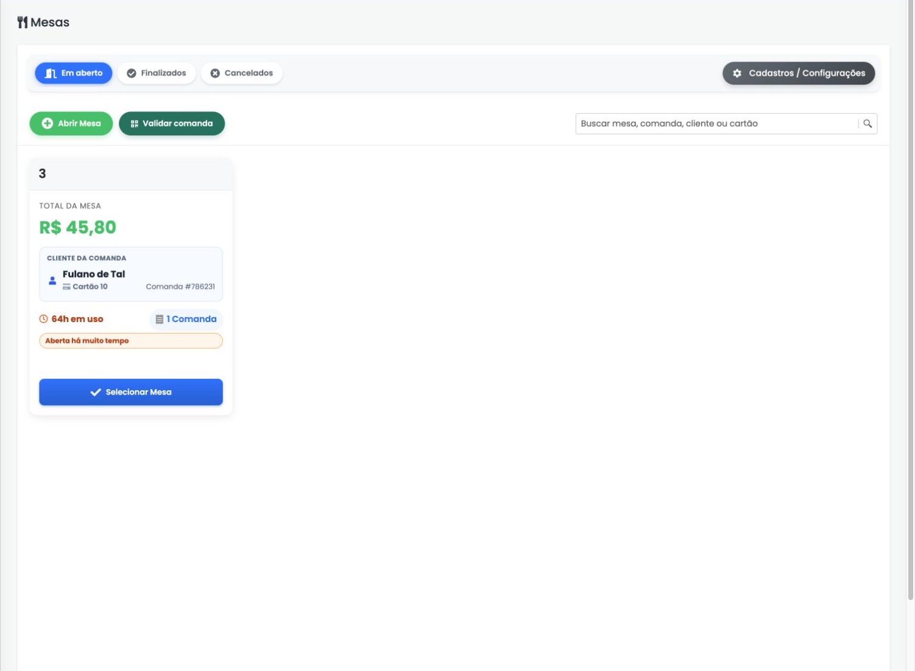Click the CLIENTE DA COMANDA heading
This screenshot has height=671, width=915.
(87, 258)
